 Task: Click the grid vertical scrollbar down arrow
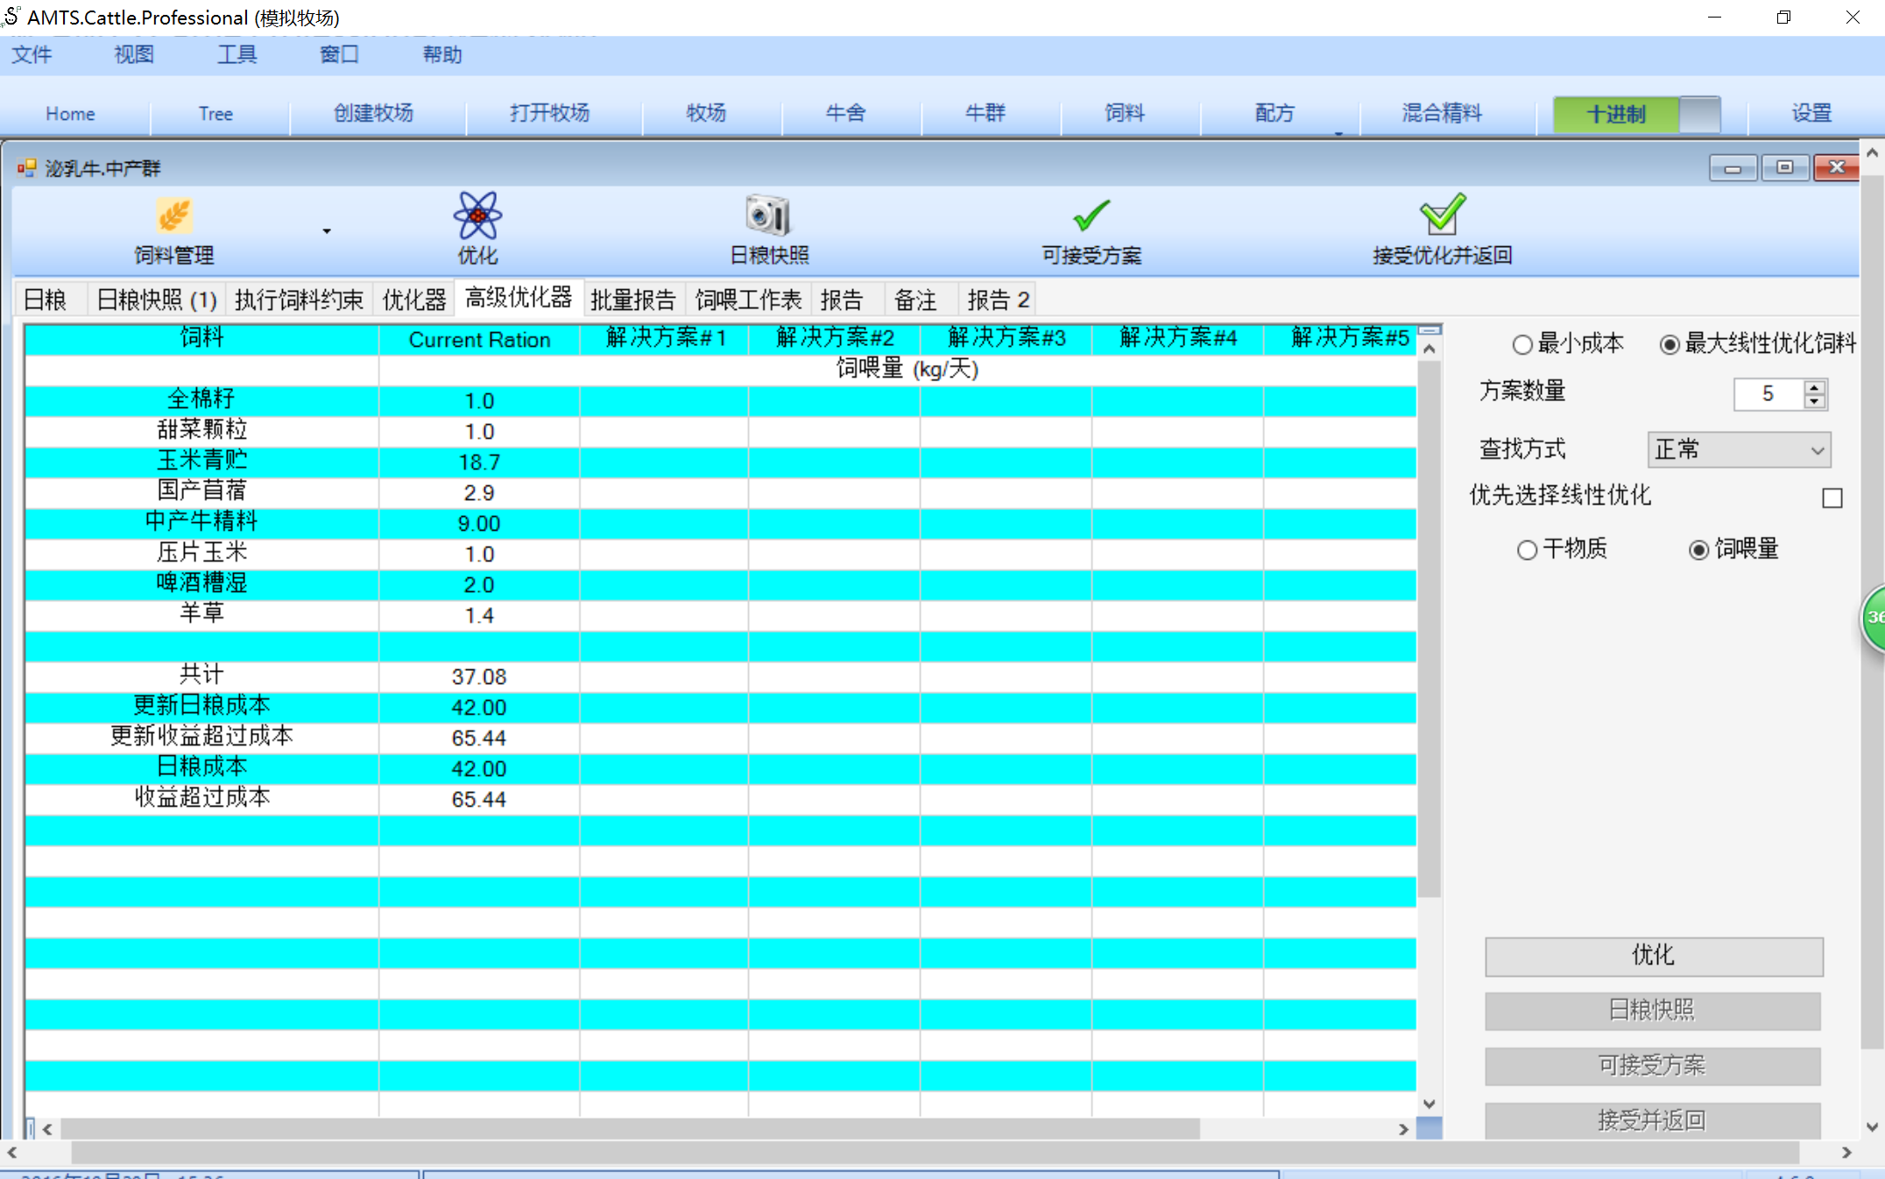(x=1430, y=1104)
